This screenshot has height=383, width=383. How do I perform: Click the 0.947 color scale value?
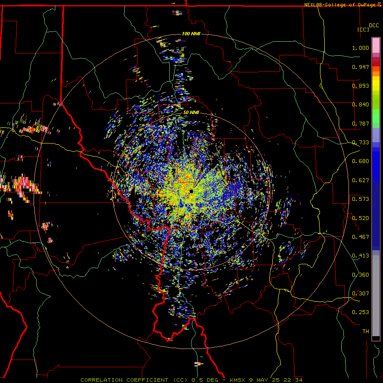point(360,67)
